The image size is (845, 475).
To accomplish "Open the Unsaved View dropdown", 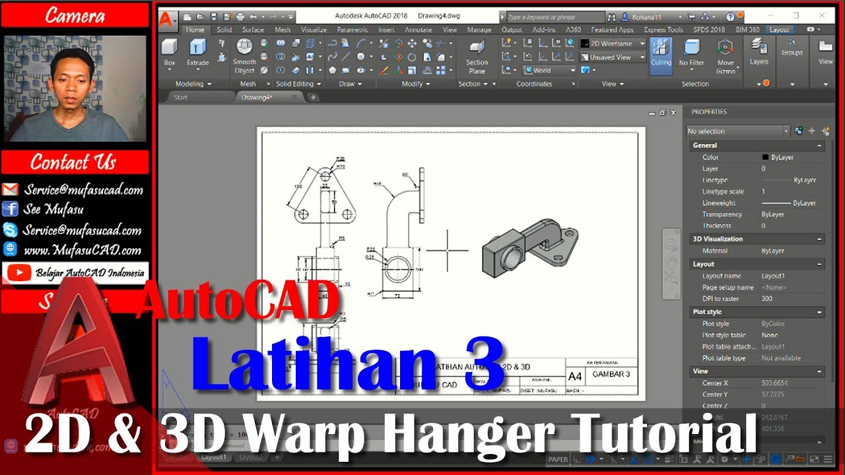I will (613, 57).
